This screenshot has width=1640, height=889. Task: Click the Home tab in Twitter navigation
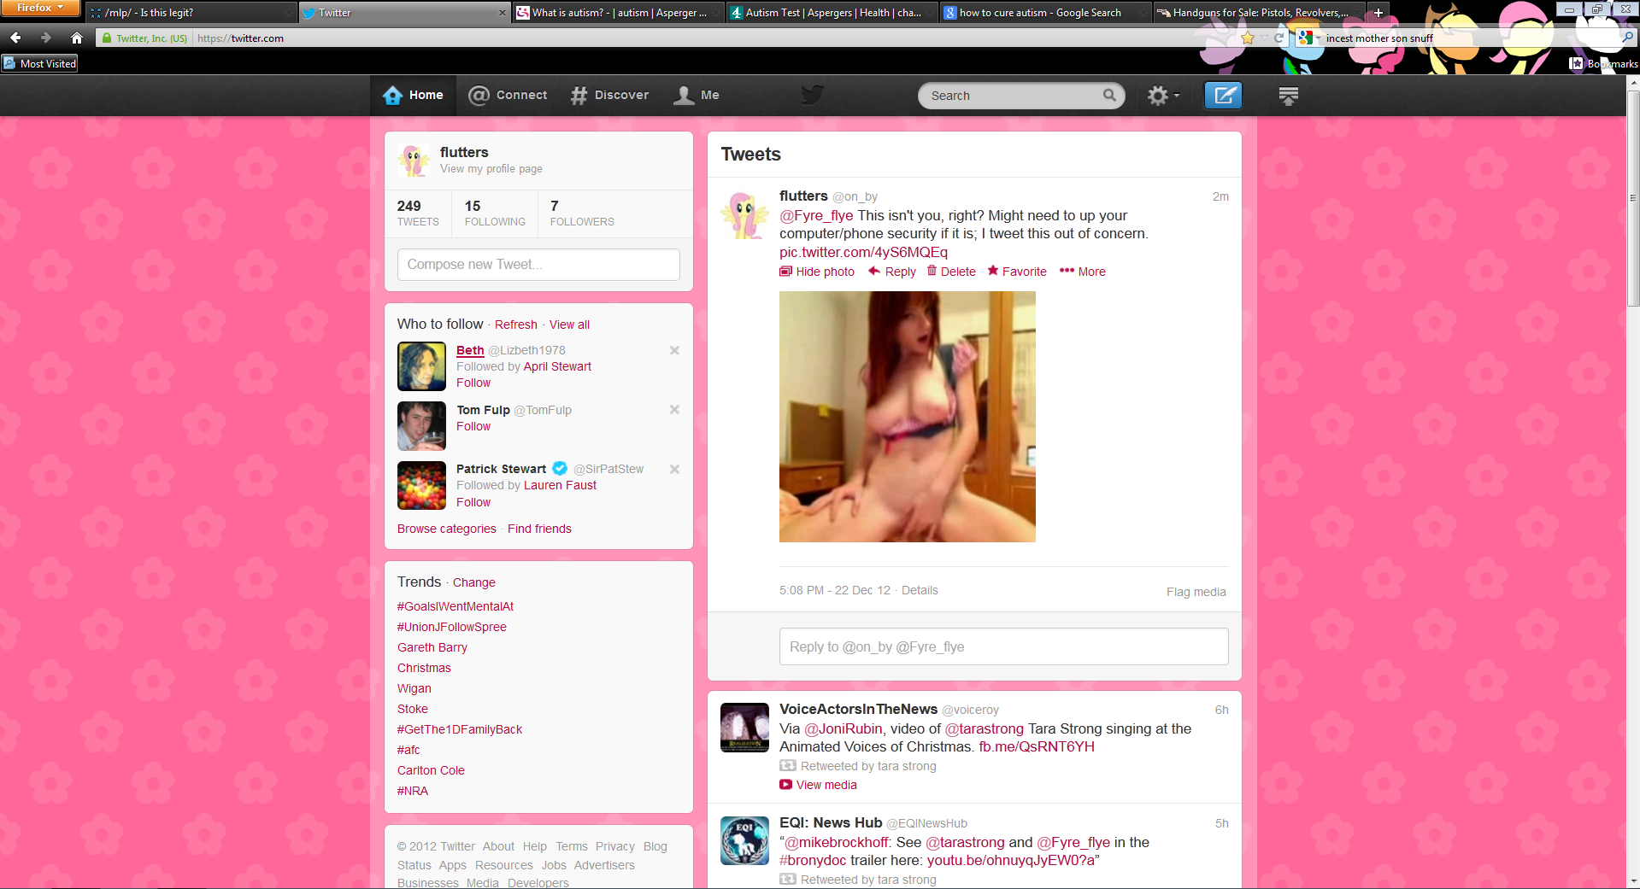pos(414,96)
